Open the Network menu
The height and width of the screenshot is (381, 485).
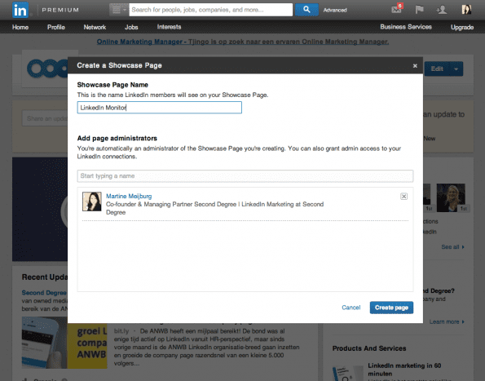coord(95,27)
